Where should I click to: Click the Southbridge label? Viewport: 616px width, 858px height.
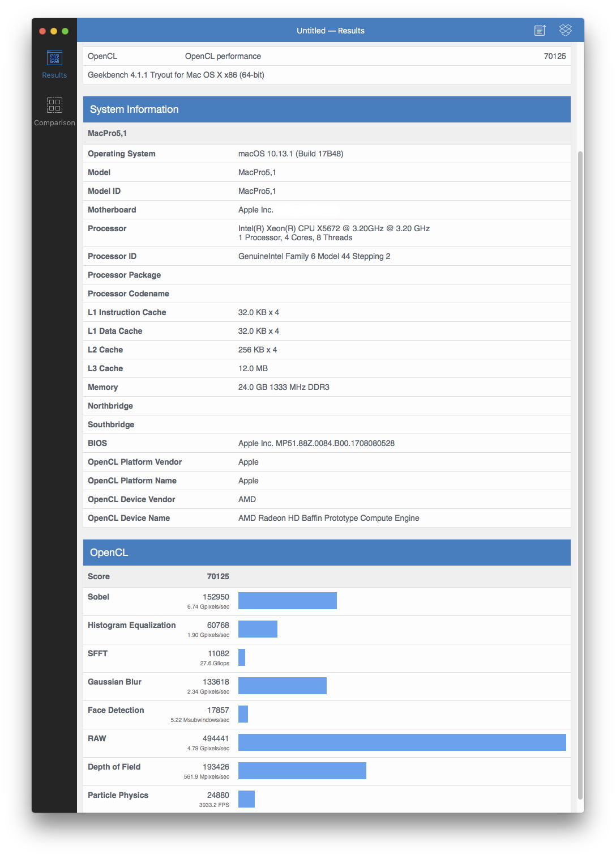pyautogui.click(x=111, y=424)
